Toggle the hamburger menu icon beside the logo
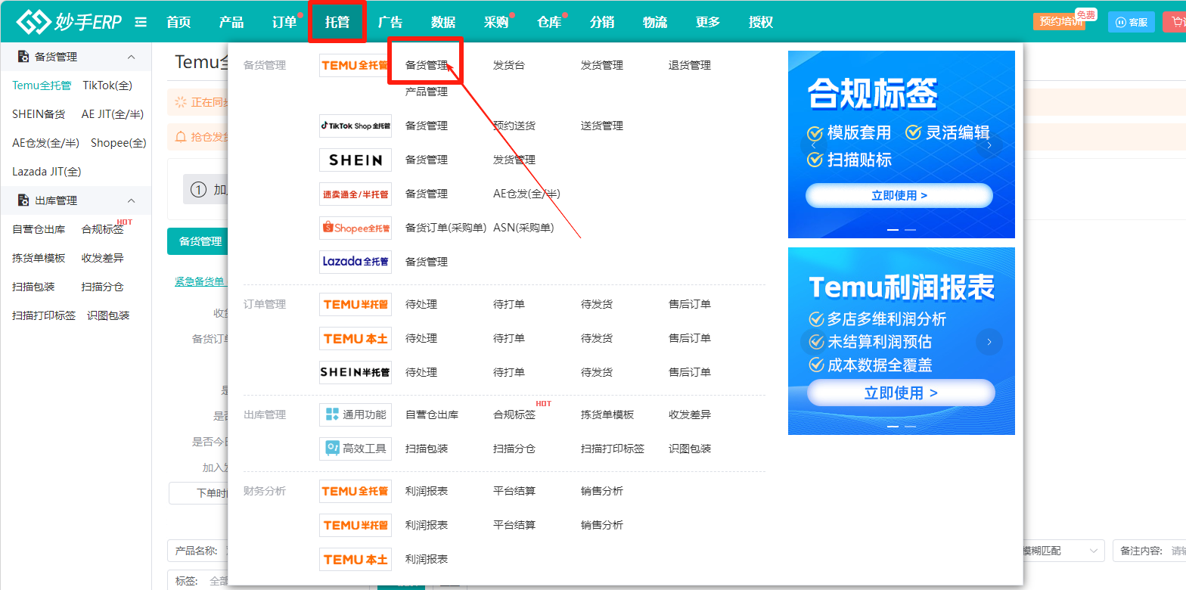This screenshot has height=590, width=1186. click(x=141, y=22)
